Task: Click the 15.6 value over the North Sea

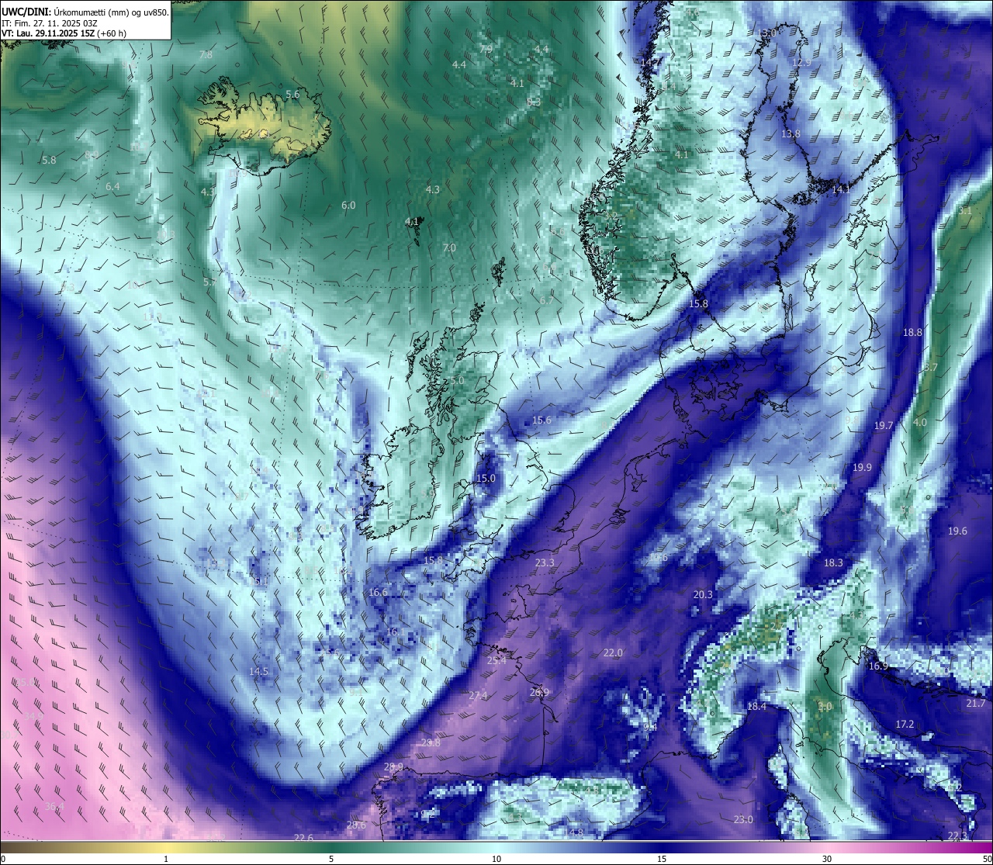Action: (x=541, y=420)
